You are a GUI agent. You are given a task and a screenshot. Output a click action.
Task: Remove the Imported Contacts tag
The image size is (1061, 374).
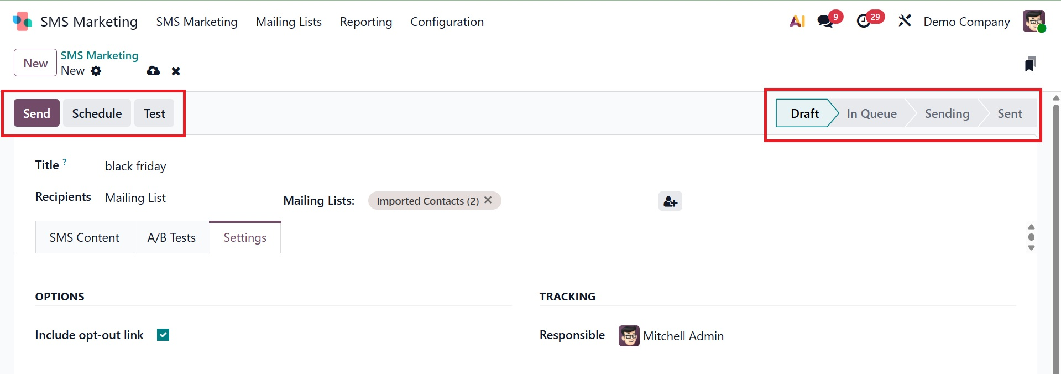tap(488, 200)
